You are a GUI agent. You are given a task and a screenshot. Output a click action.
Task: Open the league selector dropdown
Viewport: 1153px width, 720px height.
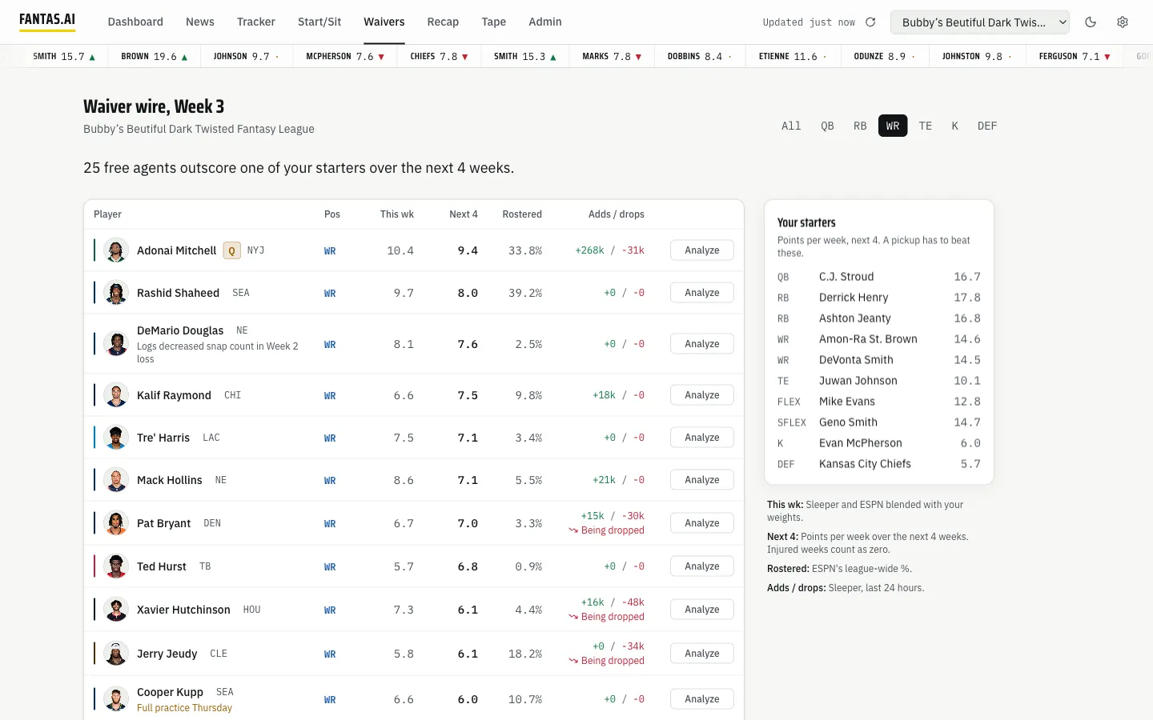(x=980, y=22)
